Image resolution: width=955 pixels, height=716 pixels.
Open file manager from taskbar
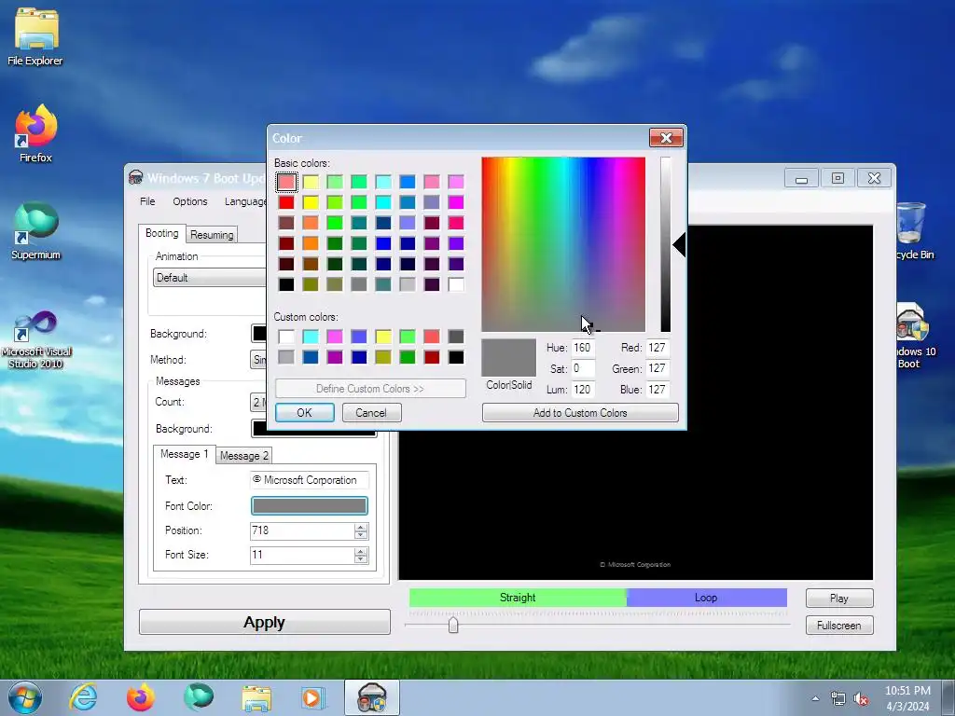tap(256, 697)
